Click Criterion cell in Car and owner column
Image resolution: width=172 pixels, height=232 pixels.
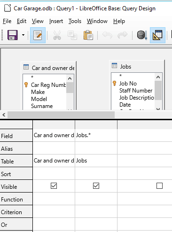point(54,211)
